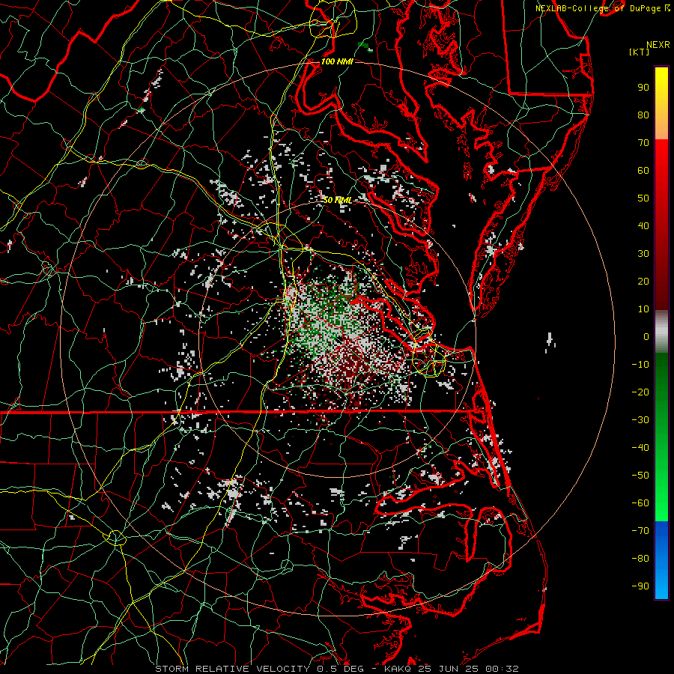Viewport: 674px width, 674px height.
Task: Click the -60 value on velocity scale
Action: coord(640,503)
